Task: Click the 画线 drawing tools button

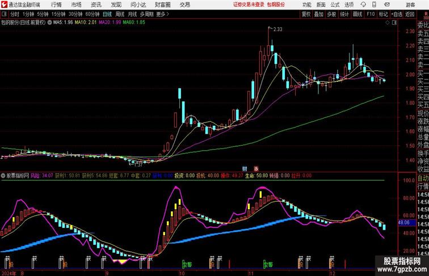Action: [x=357, y=14]
